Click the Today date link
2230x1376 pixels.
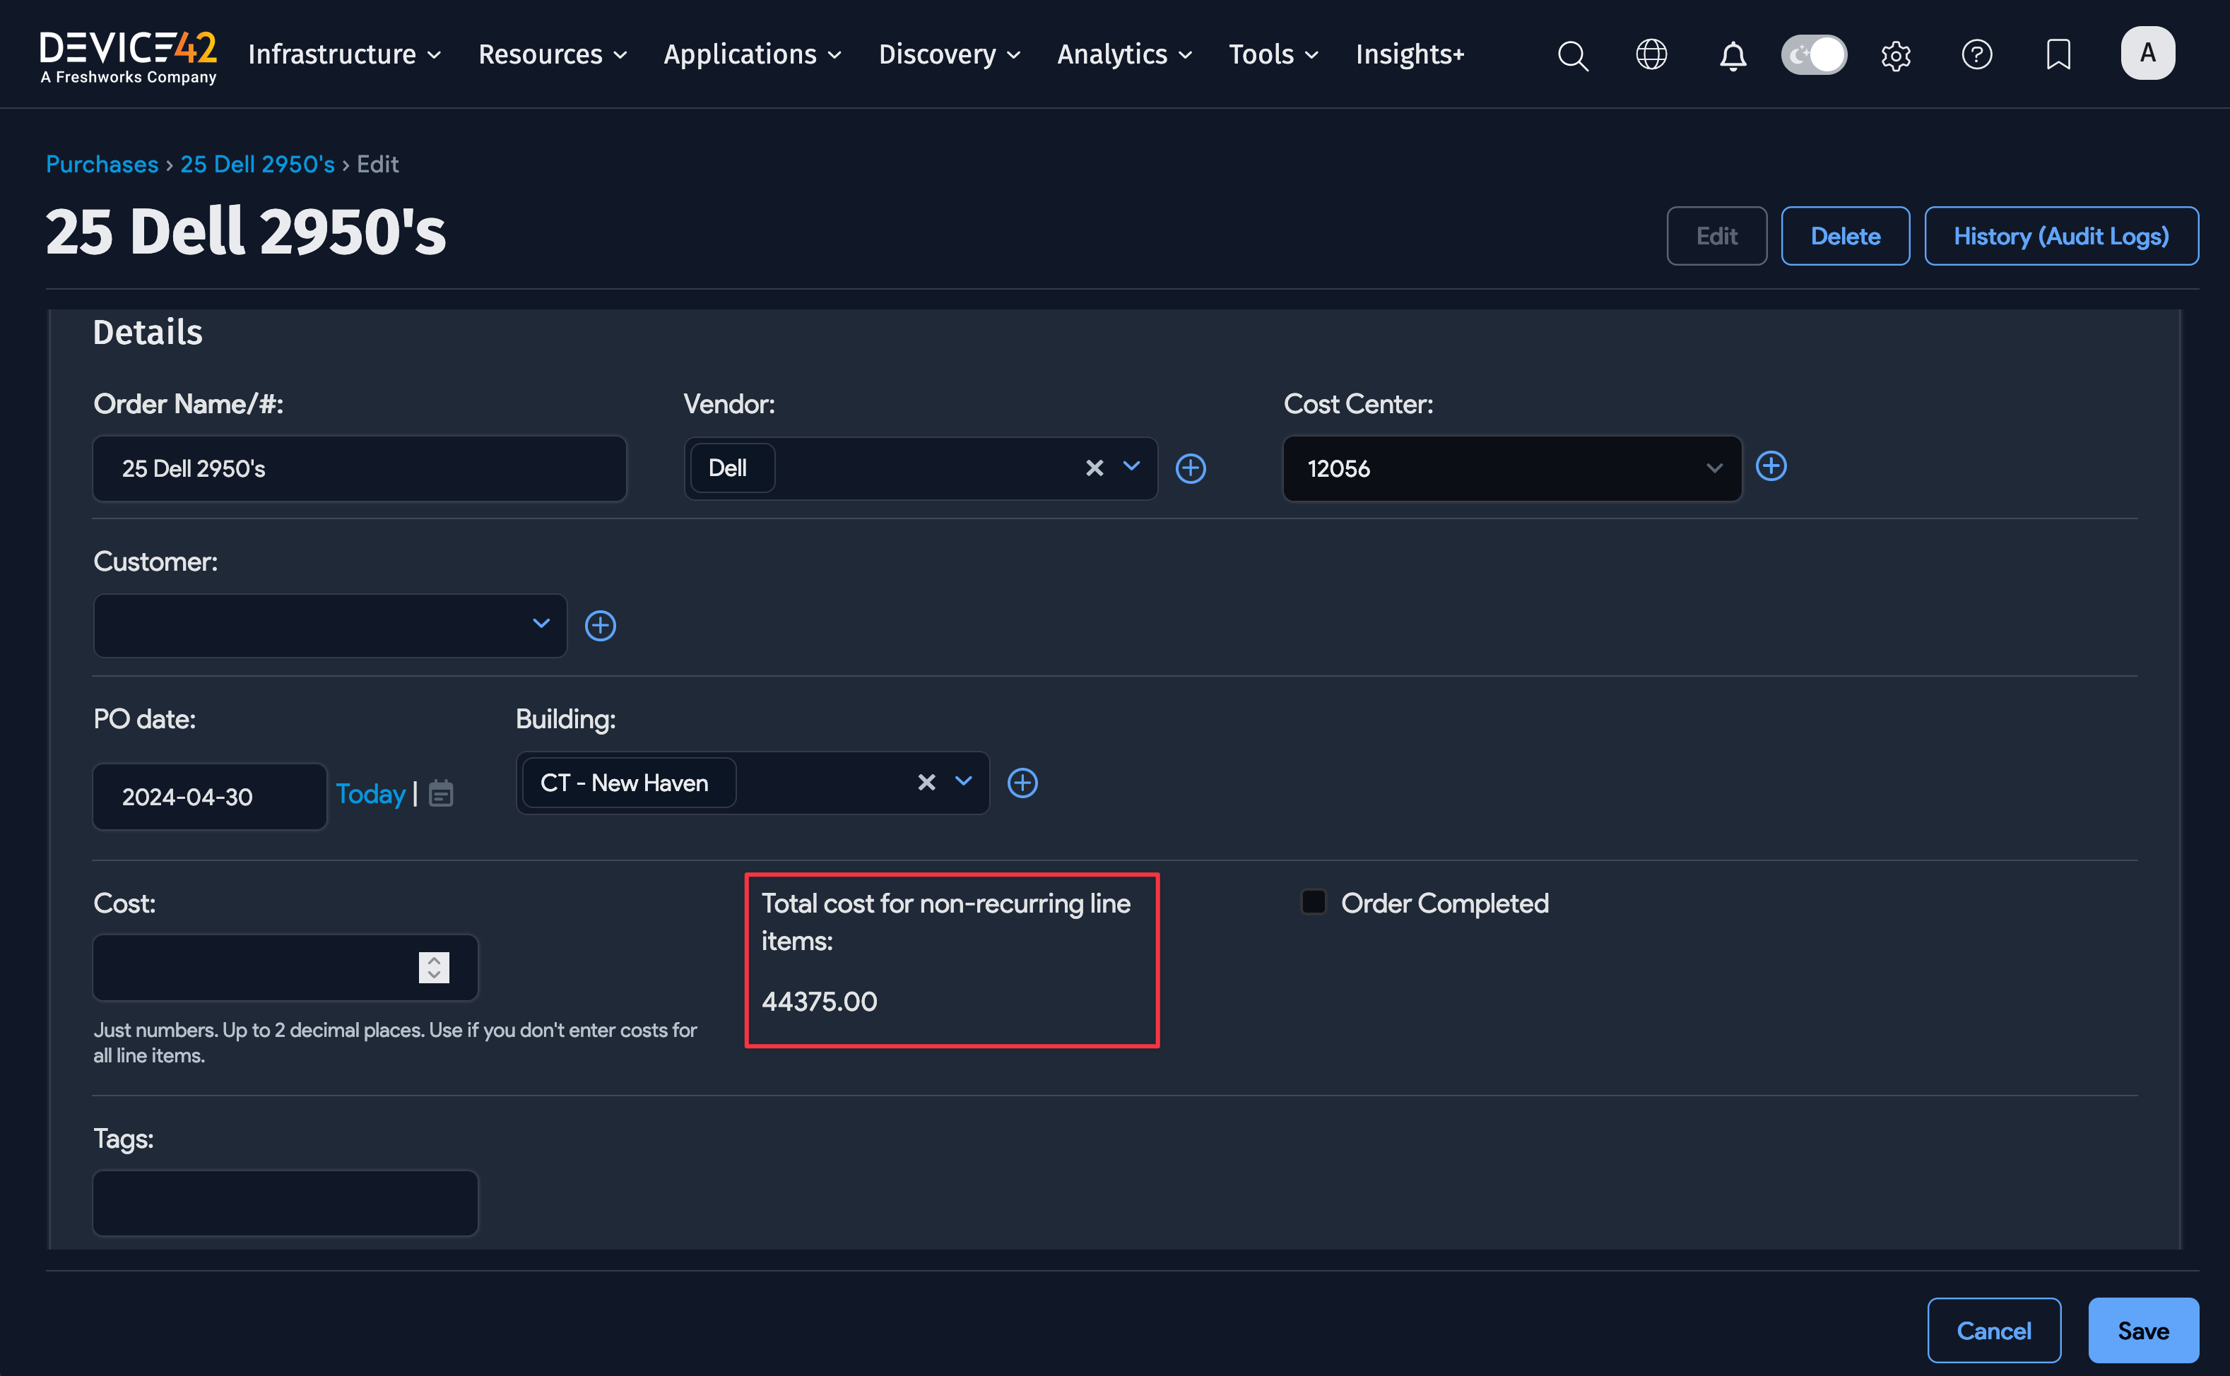coord(370,793)
